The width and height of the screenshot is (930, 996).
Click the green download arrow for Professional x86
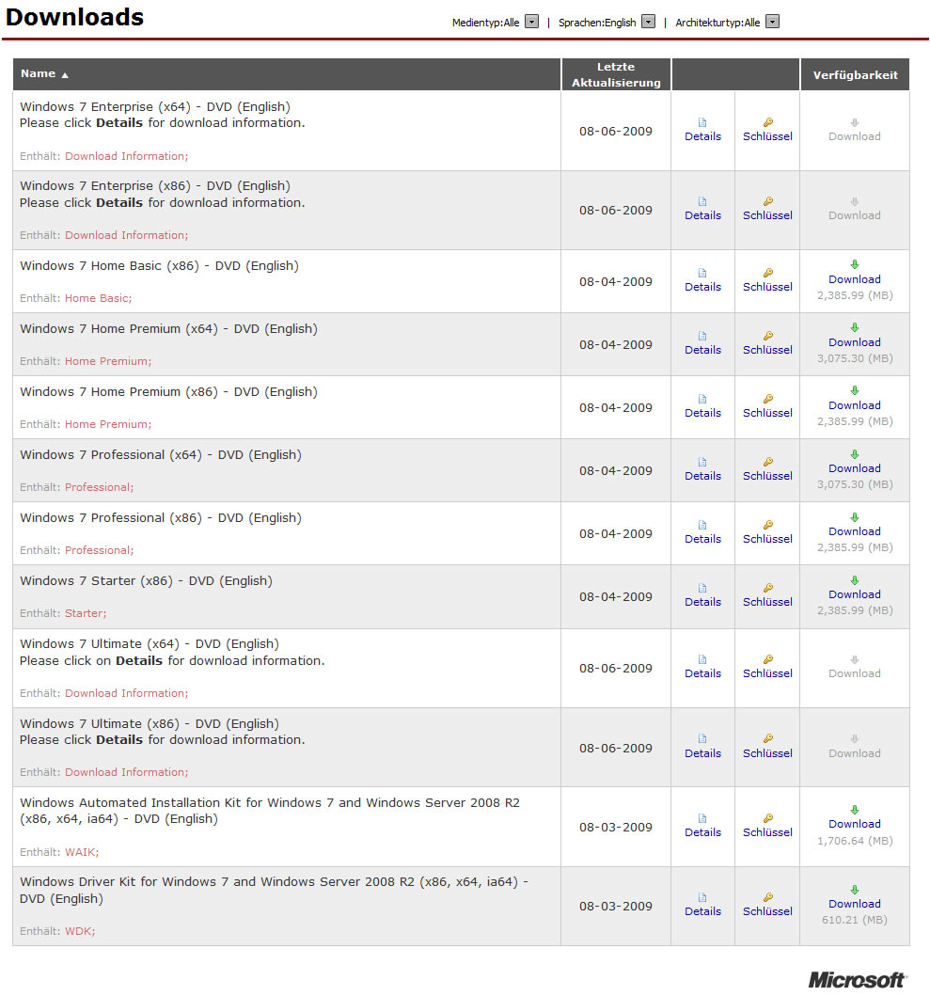[855, 517]
